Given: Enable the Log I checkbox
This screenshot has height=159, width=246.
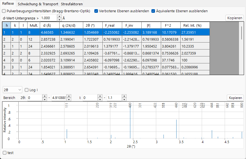Looking at the screenshot, I should [x=27, y=90].
